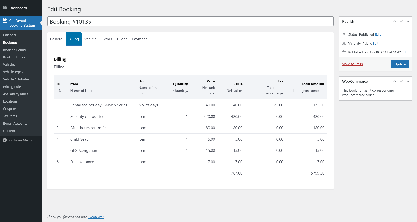Edit the booking status
This screenshot has width=417, height=222.
point(378,35)
